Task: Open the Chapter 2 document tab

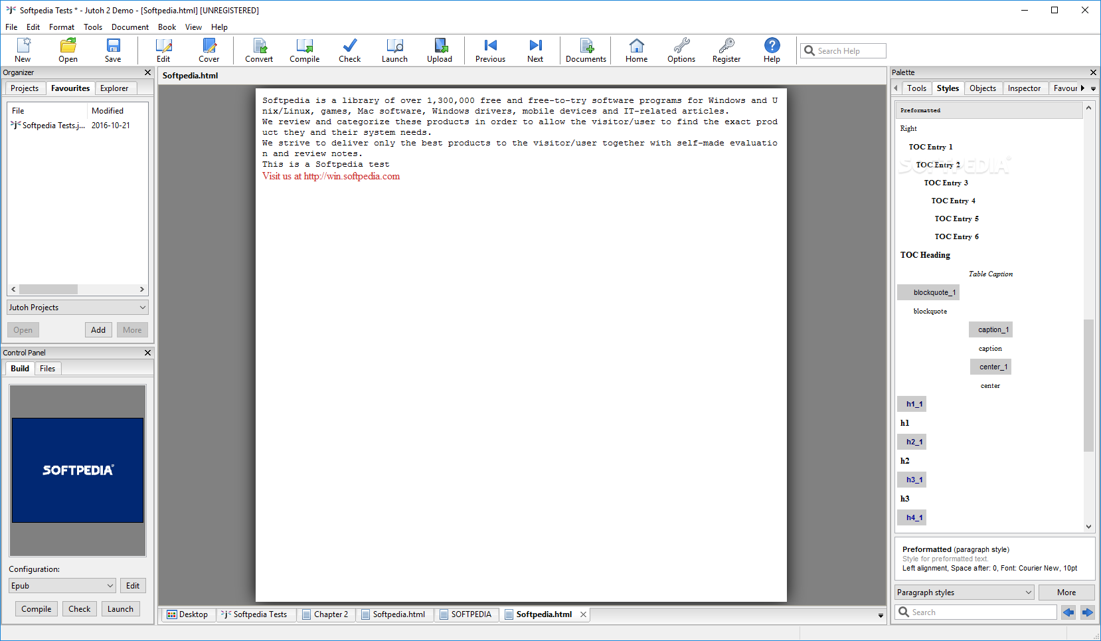Action: click(325, 614)
